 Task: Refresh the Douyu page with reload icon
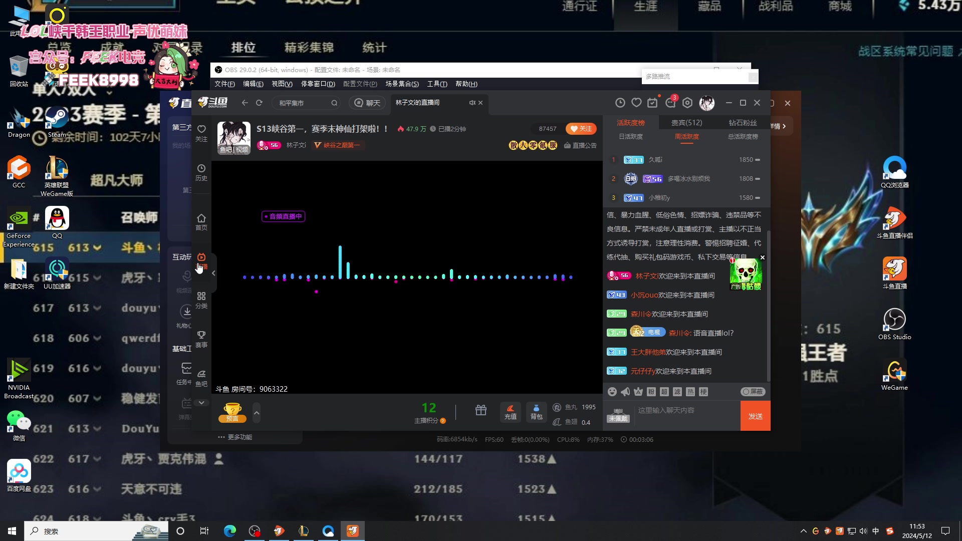point(259,103)
